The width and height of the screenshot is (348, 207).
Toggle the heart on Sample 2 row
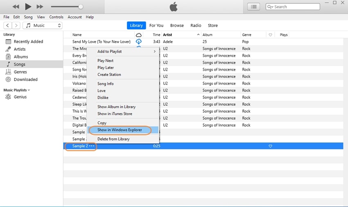270,146
